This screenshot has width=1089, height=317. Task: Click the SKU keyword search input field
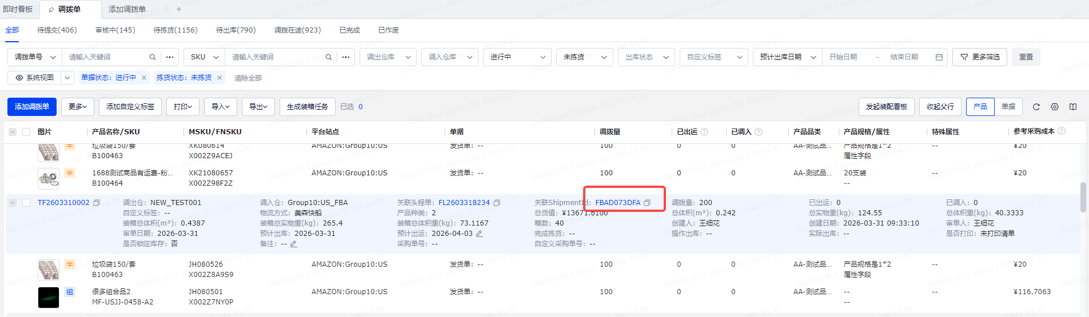pyautogui.click(x=274, y=57)
